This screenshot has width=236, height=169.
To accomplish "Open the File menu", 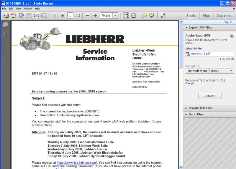I will click(x=4, y=9).
